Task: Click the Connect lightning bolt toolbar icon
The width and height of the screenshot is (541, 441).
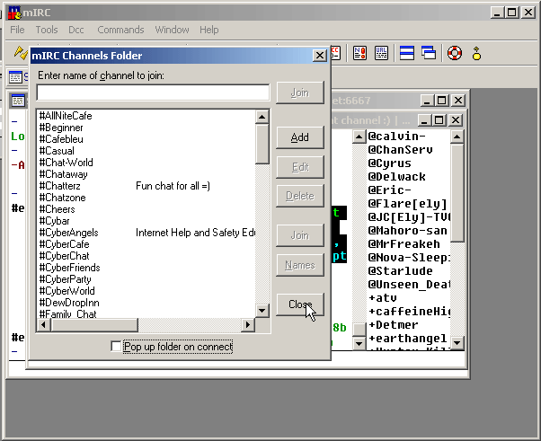Action: (21, 53)
